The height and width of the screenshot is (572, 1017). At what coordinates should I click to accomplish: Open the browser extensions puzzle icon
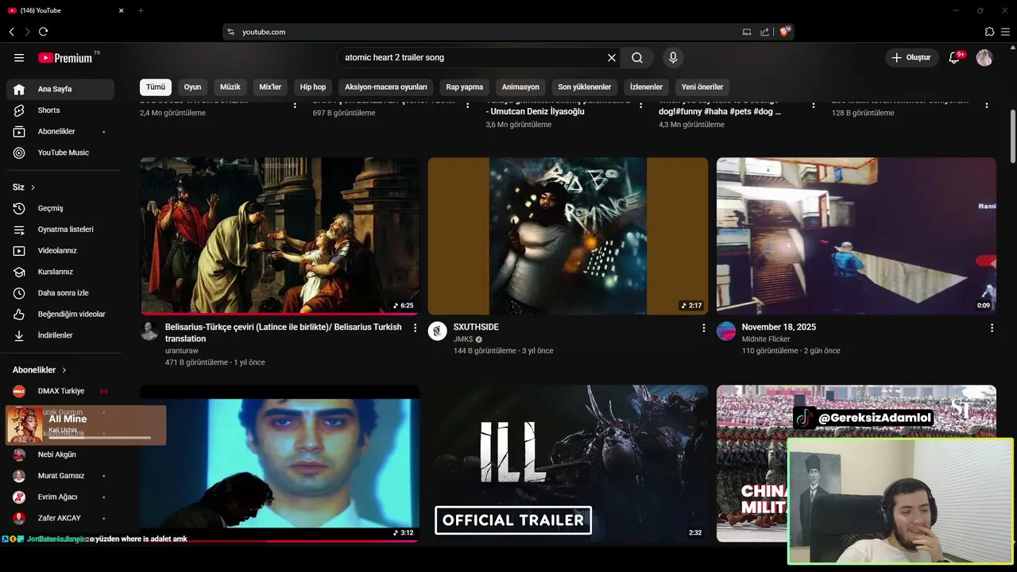[x=989, y=32]
